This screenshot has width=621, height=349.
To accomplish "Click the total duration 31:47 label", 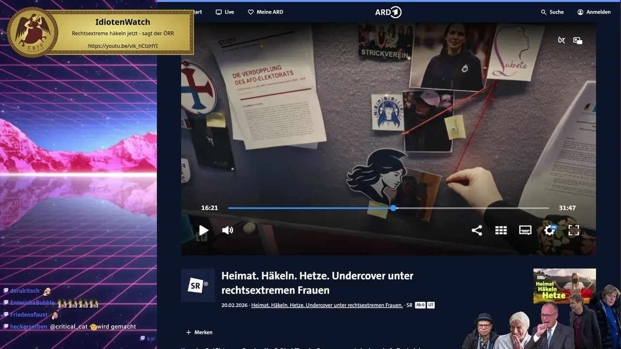I will click(567, 208).
